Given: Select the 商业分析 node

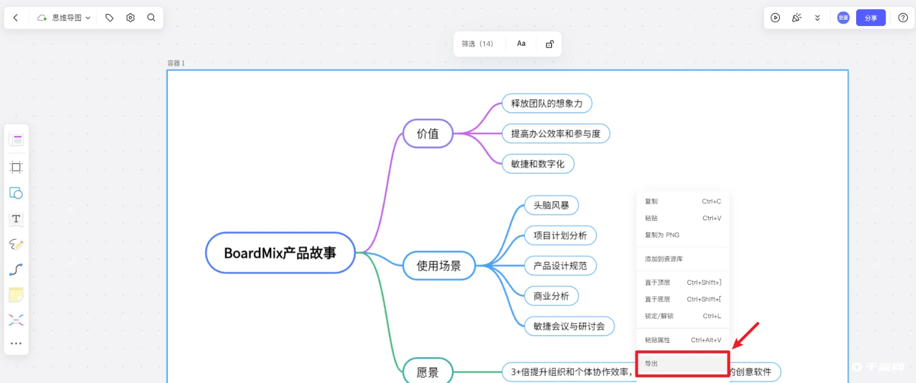Looking at the screenshot, I should [551, 296].
